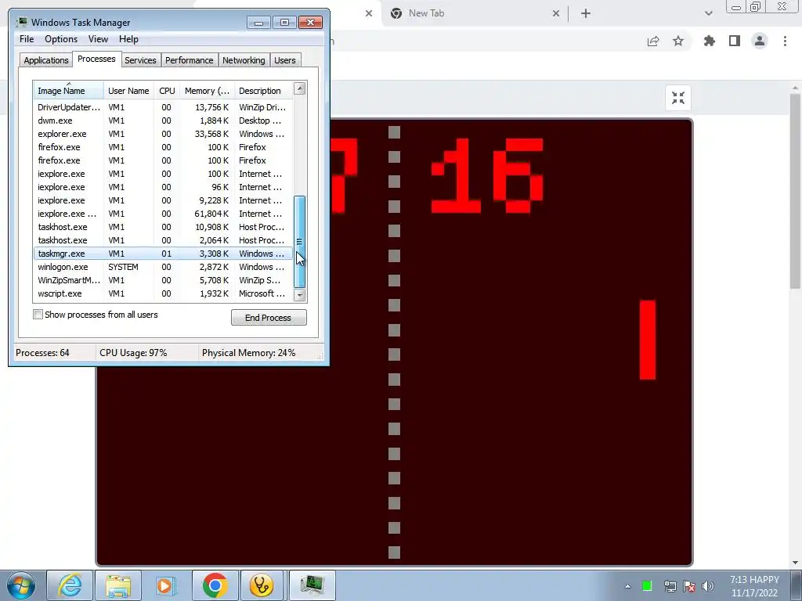
Task: Sort by CPU column
Action: tap(167, 91)
